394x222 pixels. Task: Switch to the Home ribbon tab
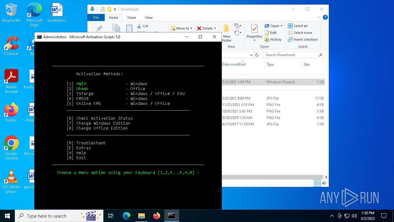click(x=113, y=18)
